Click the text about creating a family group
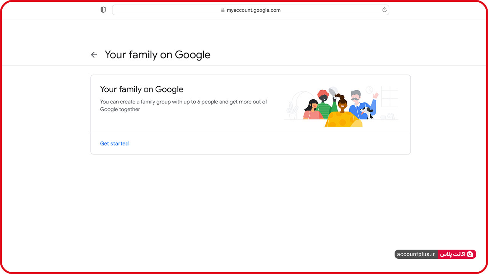 [183, 105]
